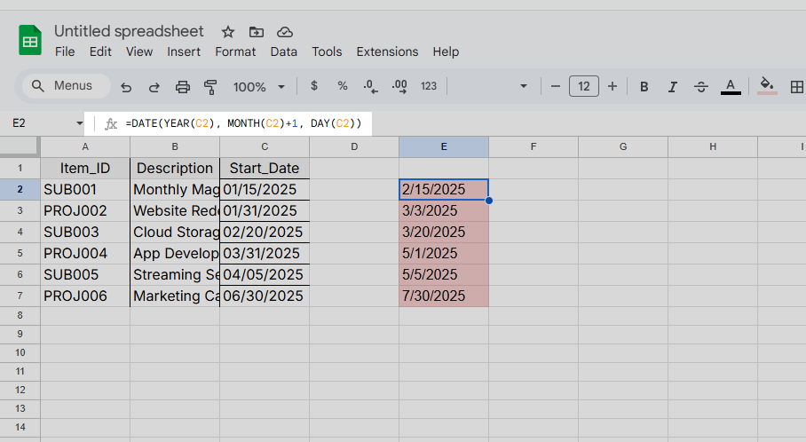
Task: Toggle bold formatting
Action: pyautogui.click(x=644, y=87)
